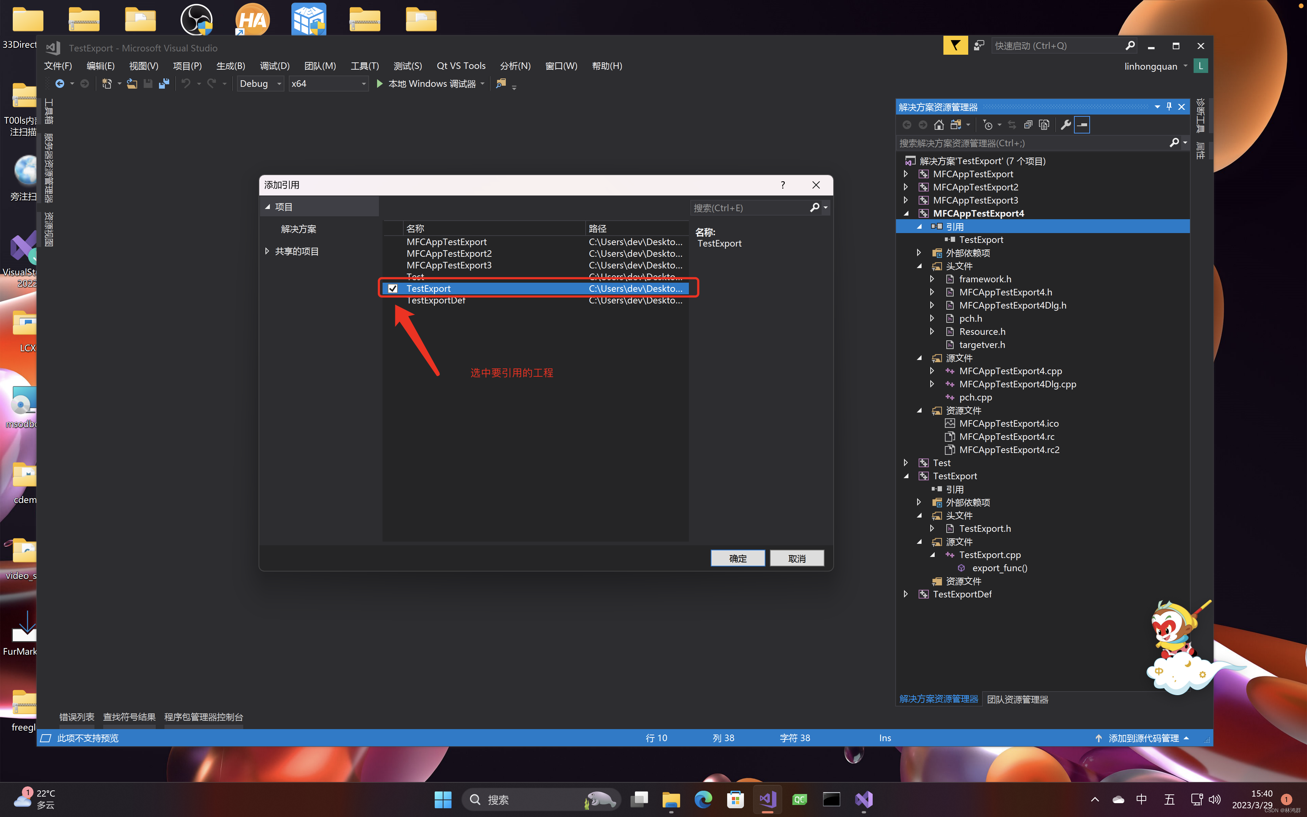Screen dimensions: 1307x817
Task: Switch to 团队资源管理器 tab
Action: coord(1017,699)
